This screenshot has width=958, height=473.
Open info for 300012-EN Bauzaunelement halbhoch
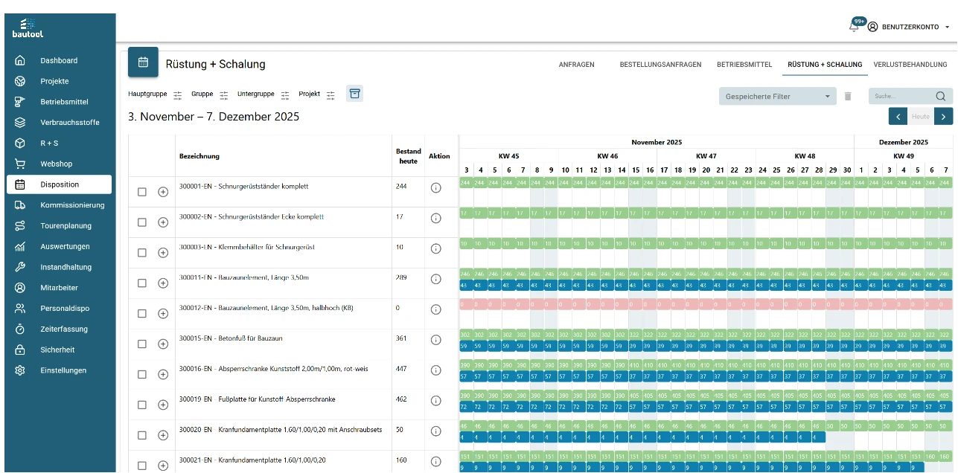436,309
